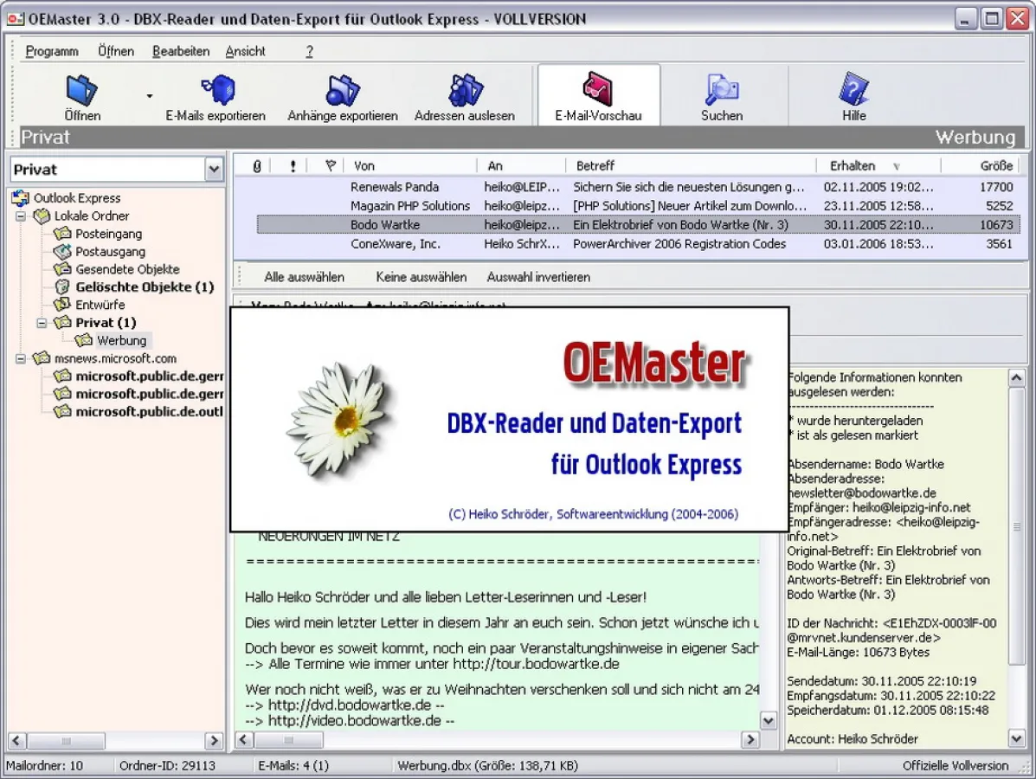Click the Öffnen folder toolbar icon
The image size is (1036, 779).
pyautogui.click(x=81, y=90)
